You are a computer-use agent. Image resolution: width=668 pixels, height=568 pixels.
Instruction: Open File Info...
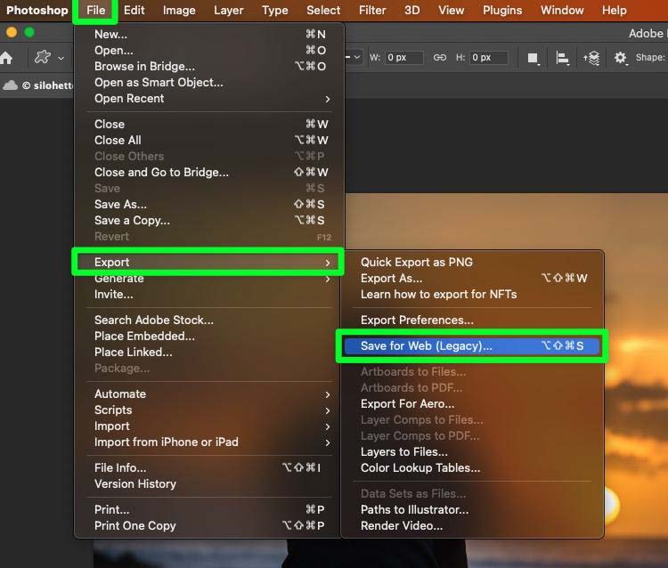click(x=208, y=468)
